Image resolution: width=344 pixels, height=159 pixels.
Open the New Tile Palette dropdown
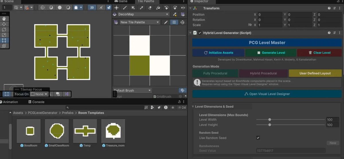coord(139,22)
